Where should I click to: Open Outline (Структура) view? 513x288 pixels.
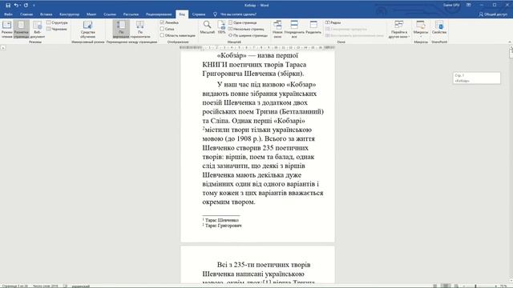[57, 22]
